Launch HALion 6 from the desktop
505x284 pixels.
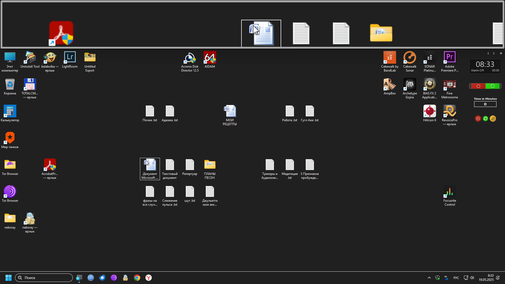(430, 113)
